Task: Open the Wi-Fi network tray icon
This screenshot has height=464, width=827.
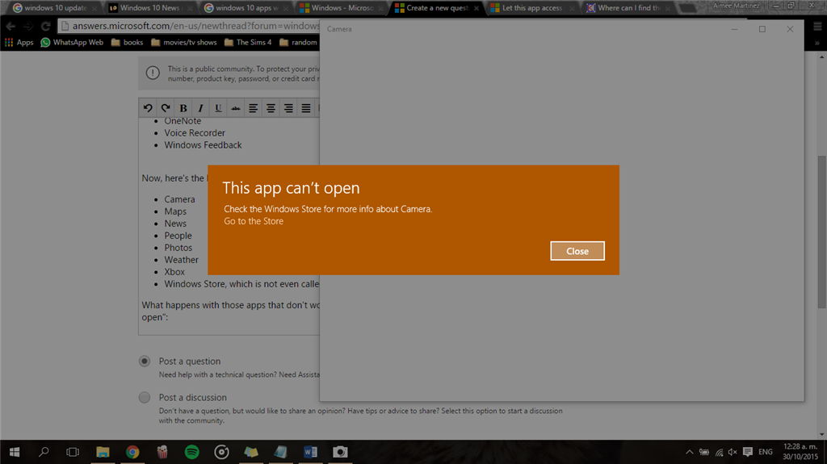Action: pyautogui.click(x=719, y=452)
